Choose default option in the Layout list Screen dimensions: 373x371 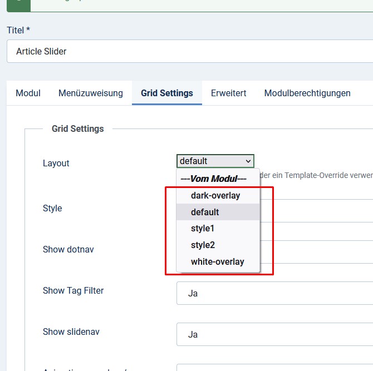[218, 212]
